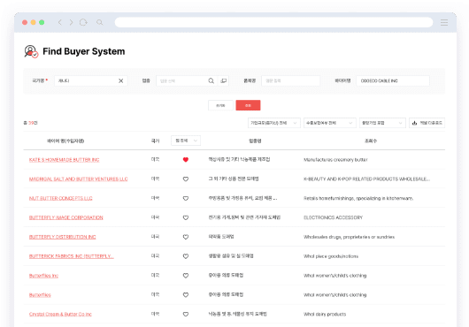This screenshot has height=327, width=469.
Task: Click the industry search magnifier icon
Action: [x=211, y=81]
